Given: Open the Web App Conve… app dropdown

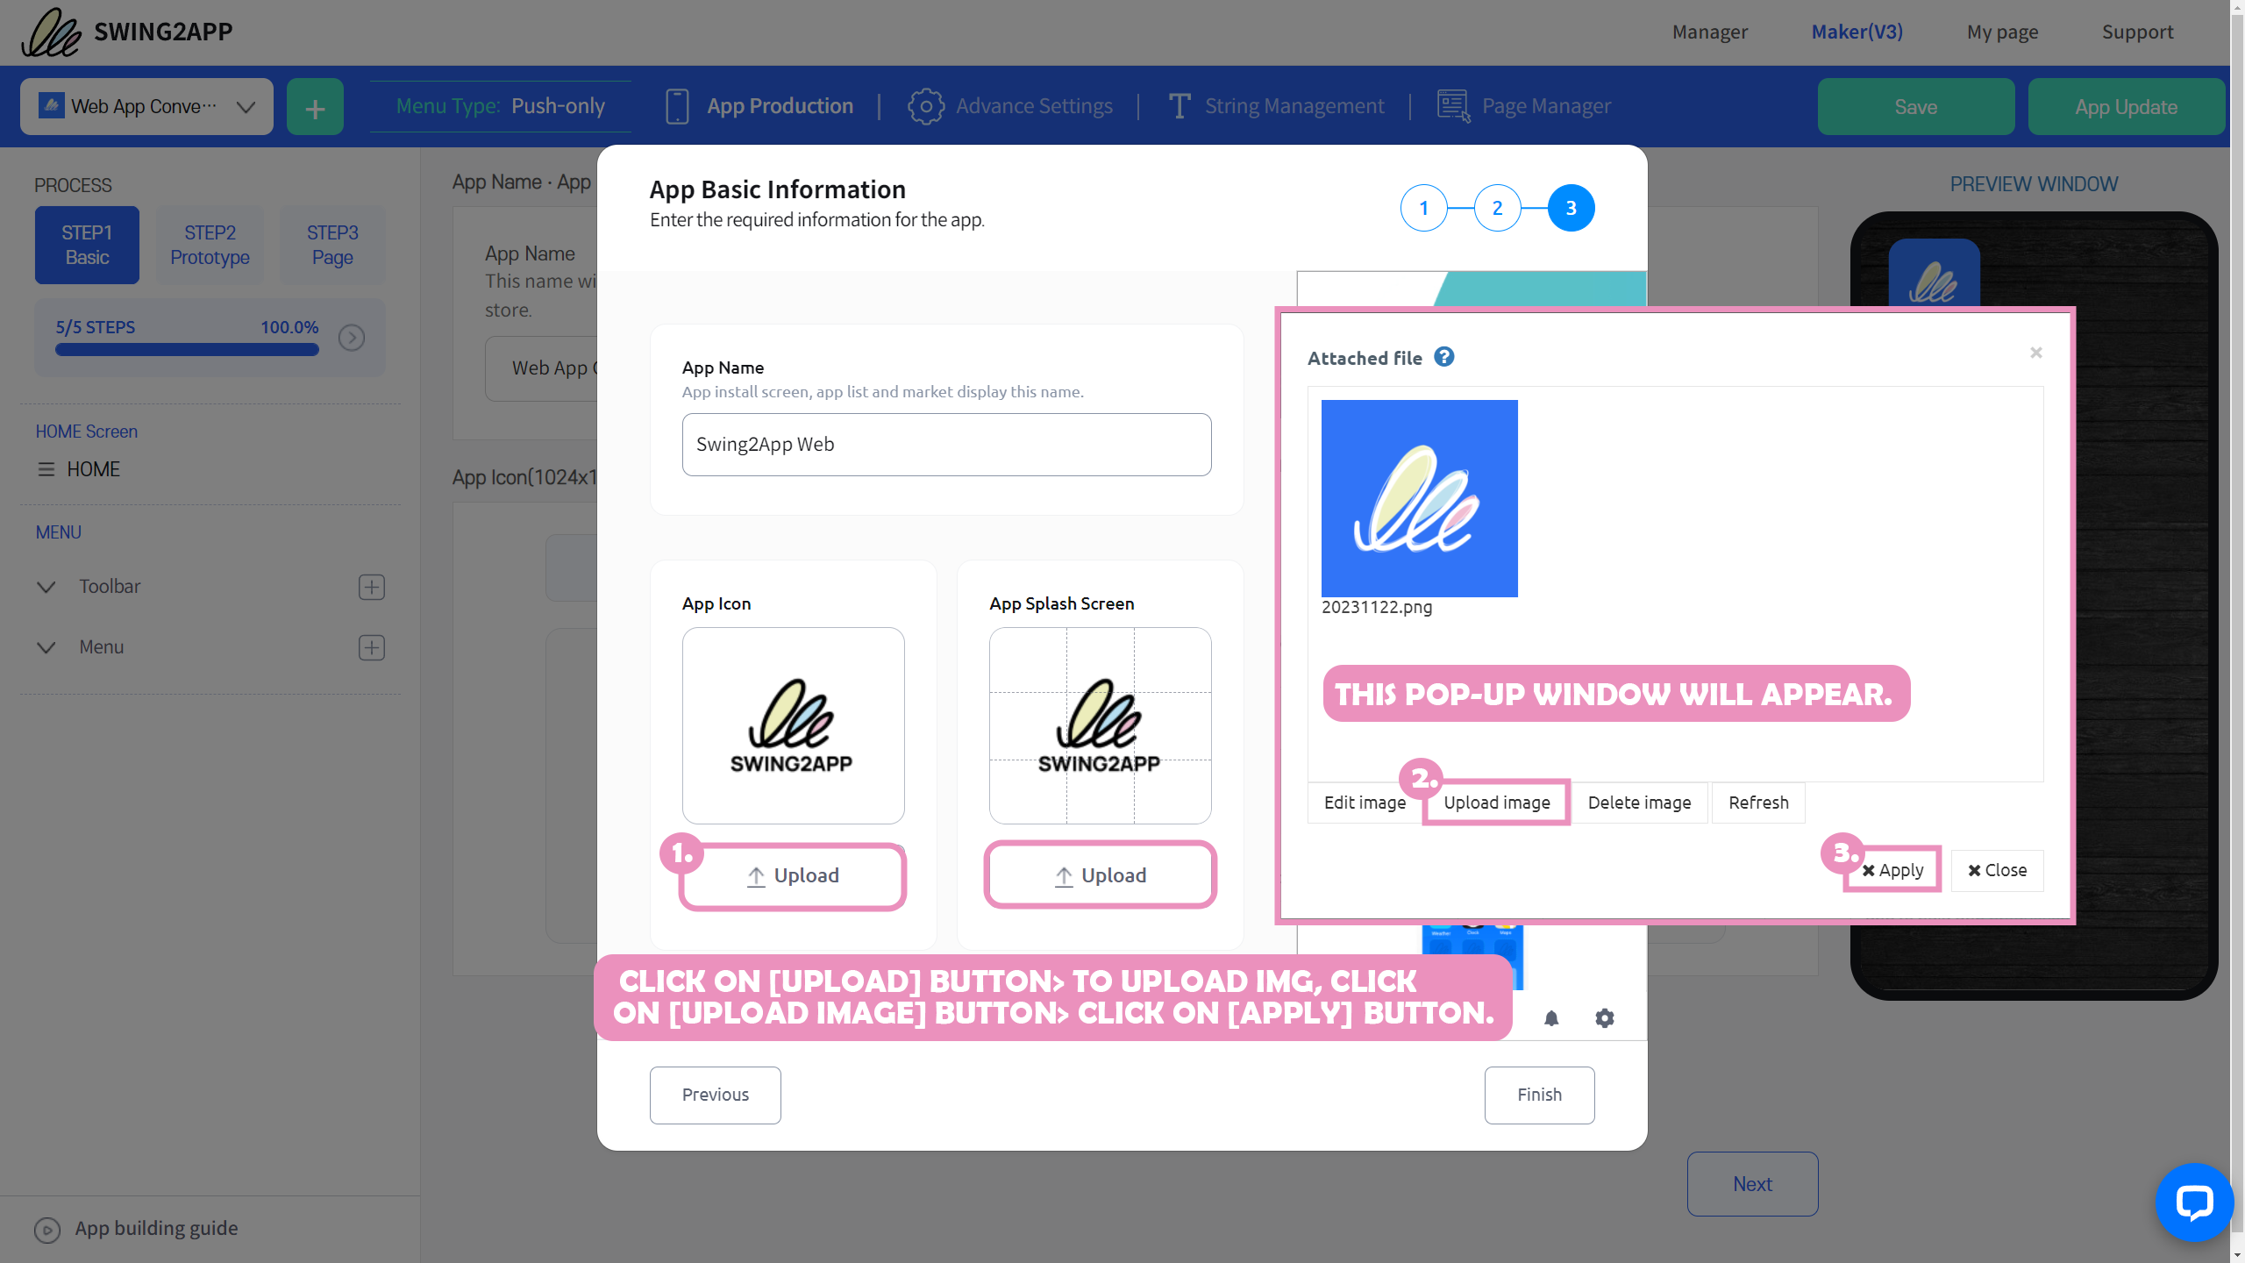Looking at the screenshot, I should (x=146, y=107).
